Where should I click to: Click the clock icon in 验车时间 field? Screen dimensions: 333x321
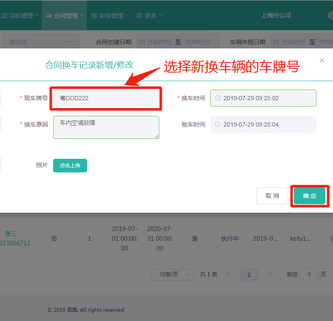pos(218,124)
